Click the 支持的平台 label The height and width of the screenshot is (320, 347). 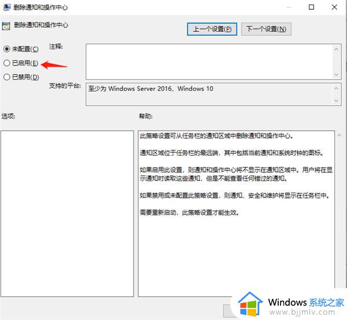(65, 86)
